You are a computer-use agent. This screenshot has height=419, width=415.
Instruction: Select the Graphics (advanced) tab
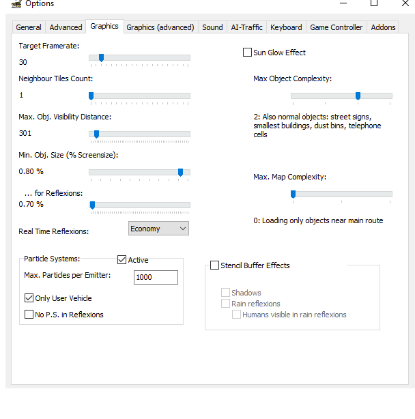[160, 27]
